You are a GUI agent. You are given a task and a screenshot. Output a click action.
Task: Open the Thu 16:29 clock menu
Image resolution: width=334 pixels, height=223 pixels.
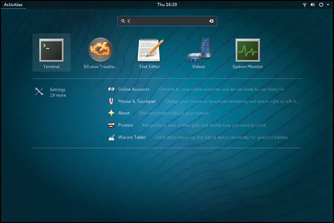coord(167,5)
